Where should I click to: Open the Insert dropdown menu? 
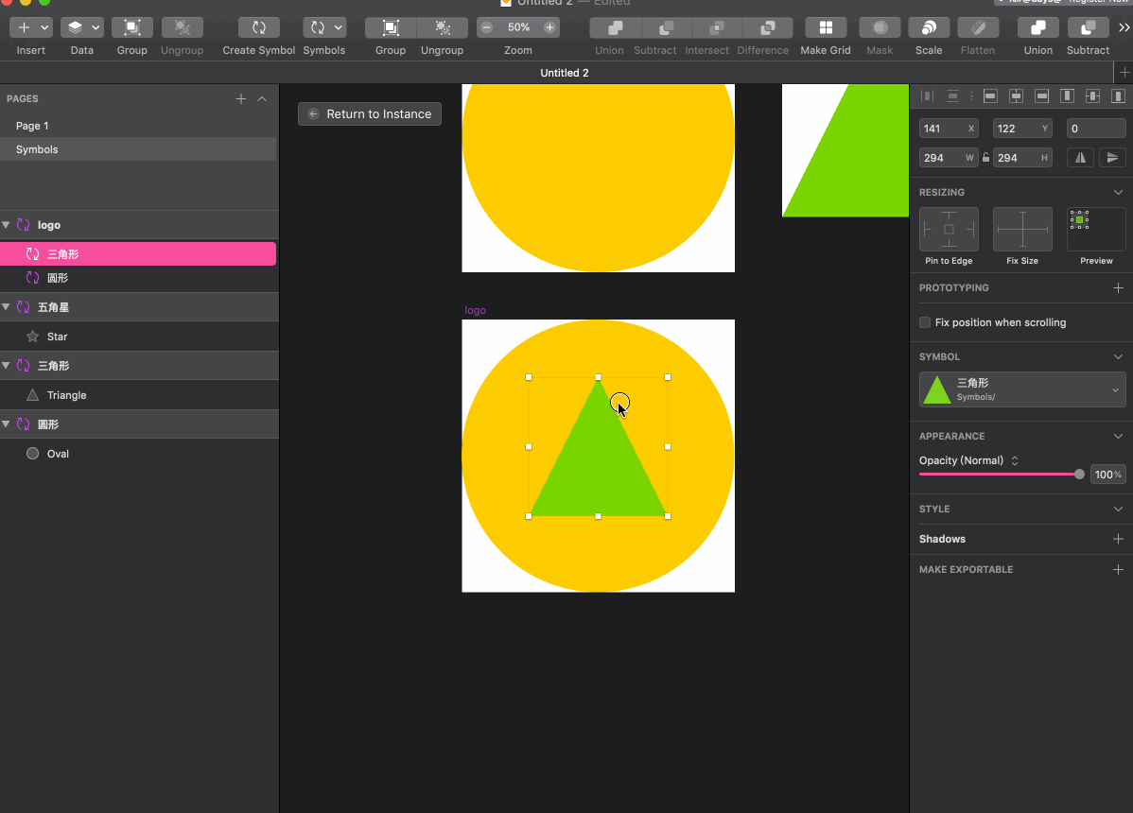click(x=31, y=28)
